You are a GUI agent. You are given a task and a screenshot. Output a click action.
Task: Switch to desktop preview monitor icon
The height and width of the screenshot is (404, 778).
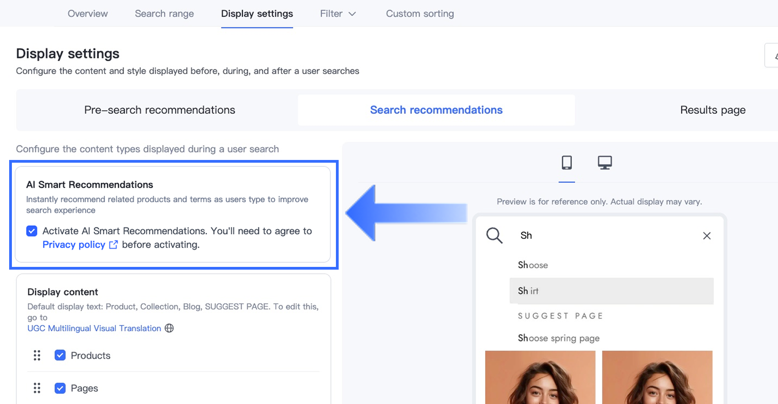(x=605, y=163)
